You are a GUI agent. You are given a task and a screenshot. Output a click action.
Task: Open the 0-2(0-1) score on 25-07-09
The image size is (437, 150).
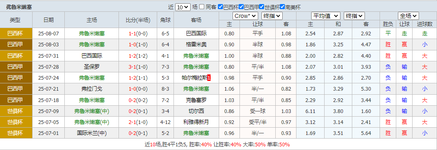tap(138, 111)
